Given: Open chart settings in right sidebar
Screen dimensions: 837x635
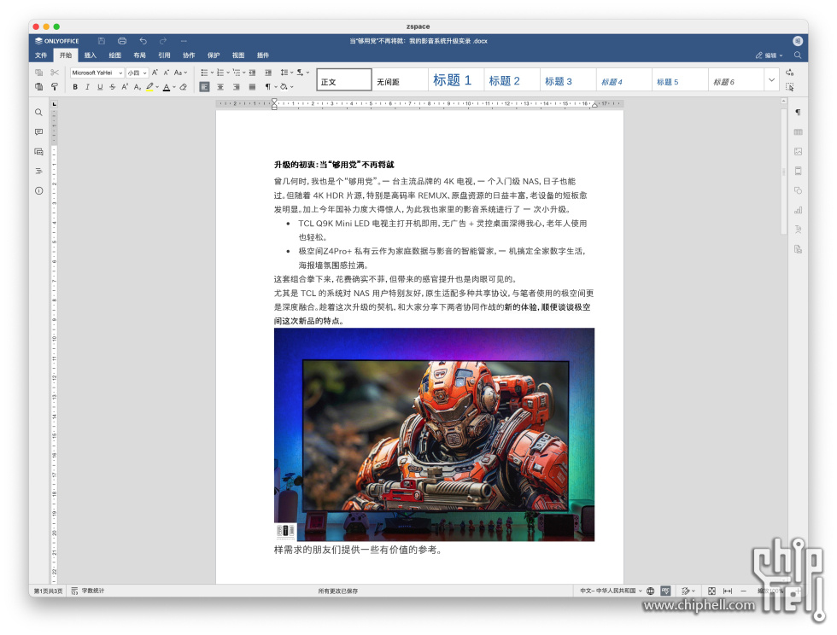Looking at the screenshot, I should tap(798, 210).
